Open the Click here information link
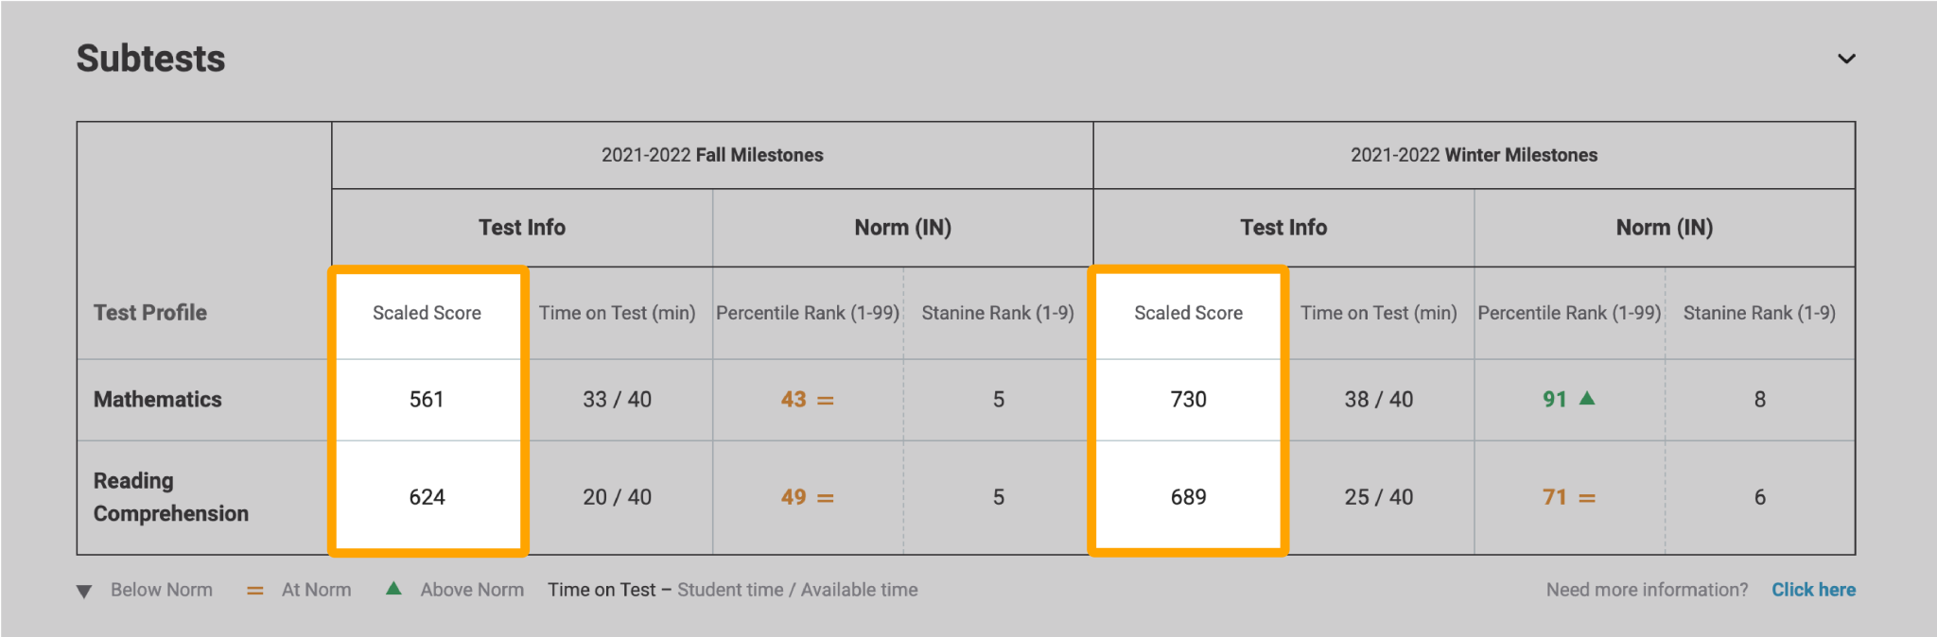Viewport: 1937px width, 637px height. pyautogui.click(x=1814, y=590)
